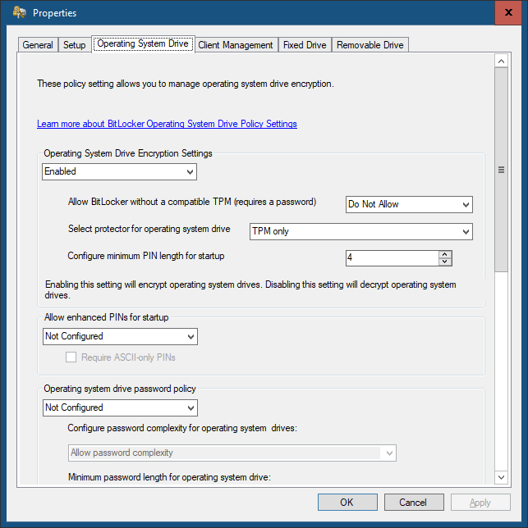Image resolution: width=528 pixels, height=528 pixels.
Task: Click 'Configure password complexity for operating system drives' text
Action: (x=182, y=428)
